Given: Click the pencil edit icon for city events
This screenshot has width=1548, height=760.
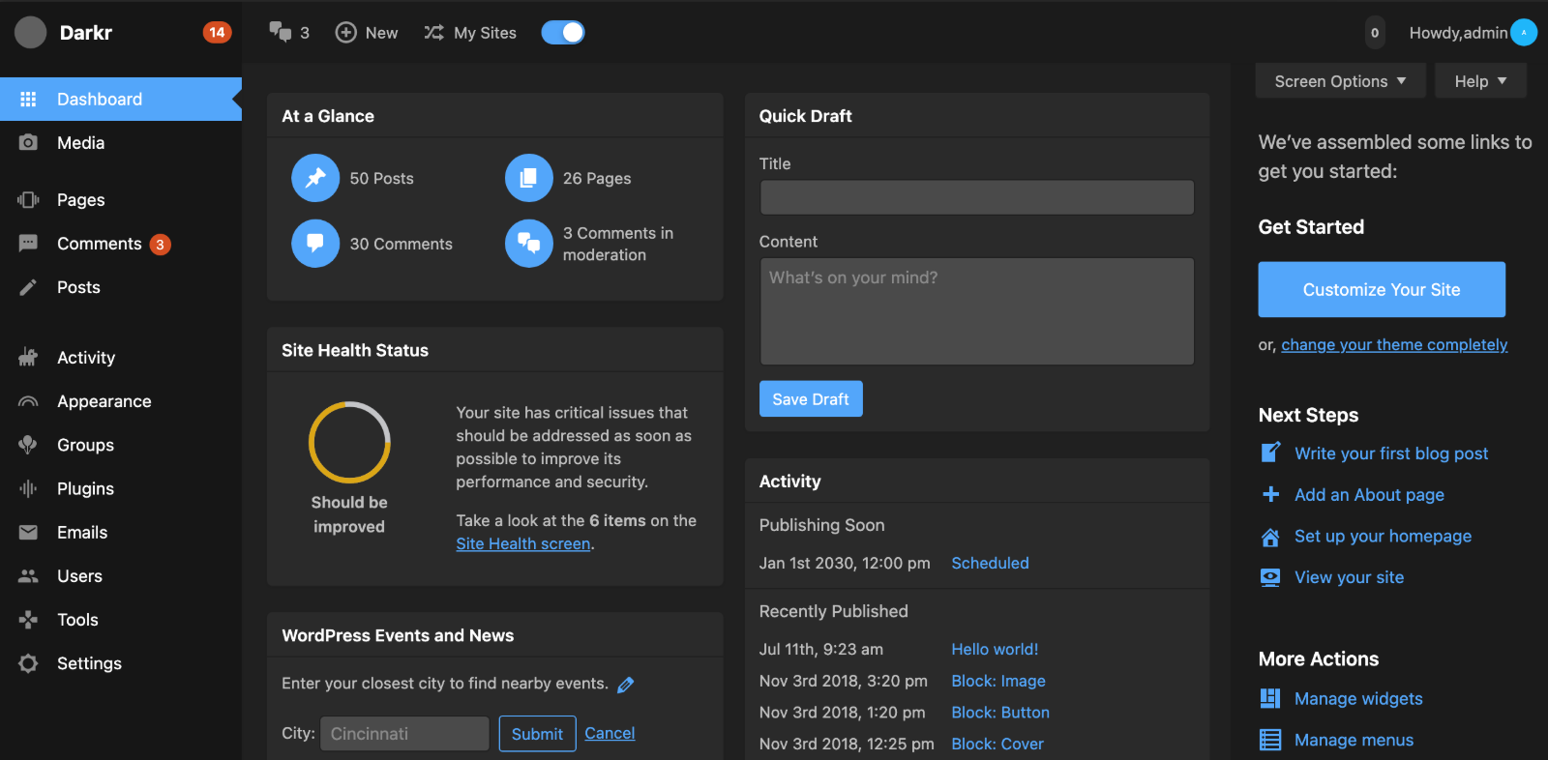Looking at the screenshot, I should 626,685.
